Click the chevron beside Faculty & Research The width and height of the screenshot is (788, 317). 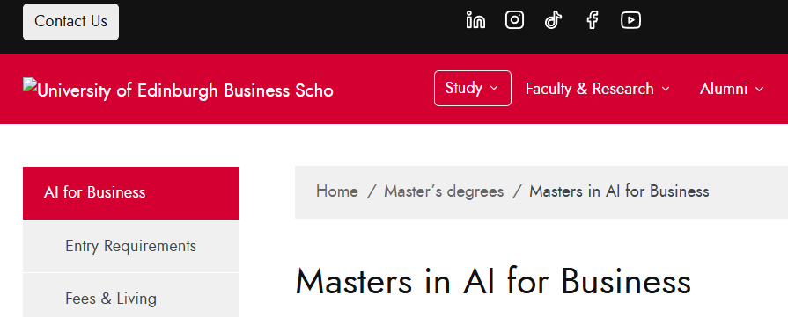pos(666,90)
